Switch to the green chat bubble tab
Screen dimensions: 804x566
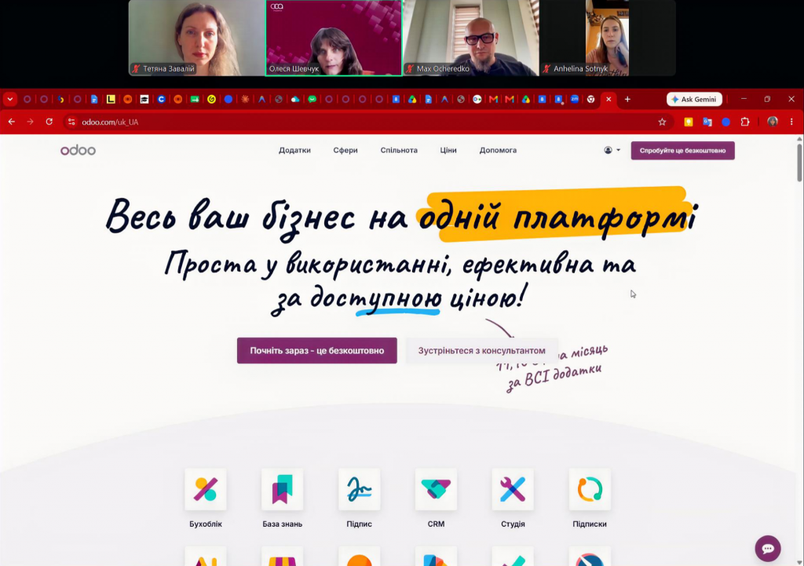(312, 100)
